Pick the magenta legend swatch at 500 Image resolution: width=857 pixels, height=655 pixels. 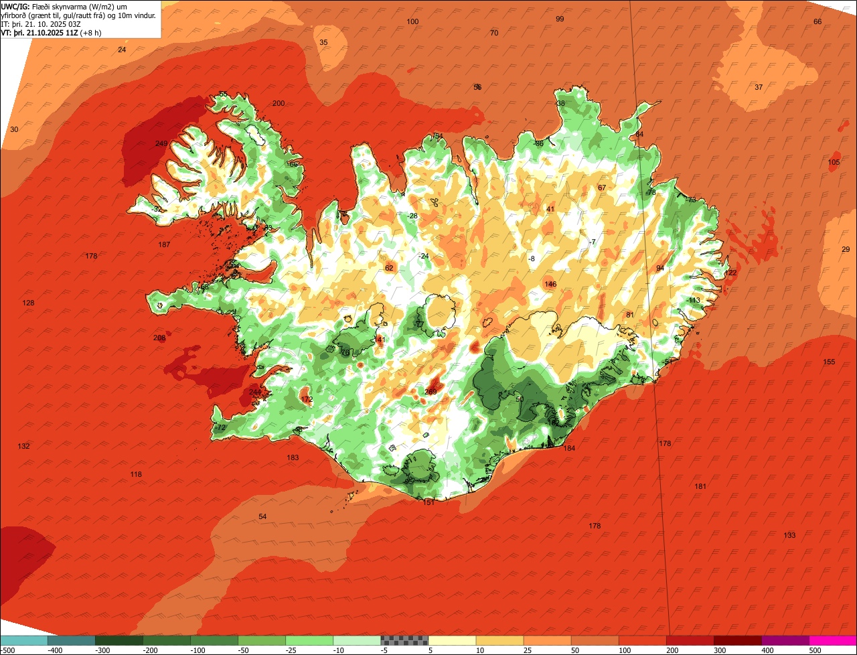[833, 641]
